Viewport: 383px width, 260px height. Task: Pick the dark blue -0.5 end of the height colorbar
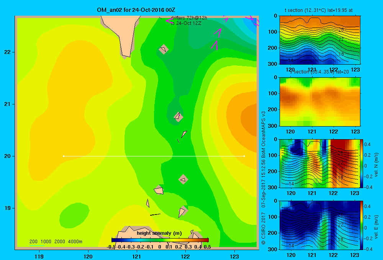pyautogui.click(x=113, y=240)
